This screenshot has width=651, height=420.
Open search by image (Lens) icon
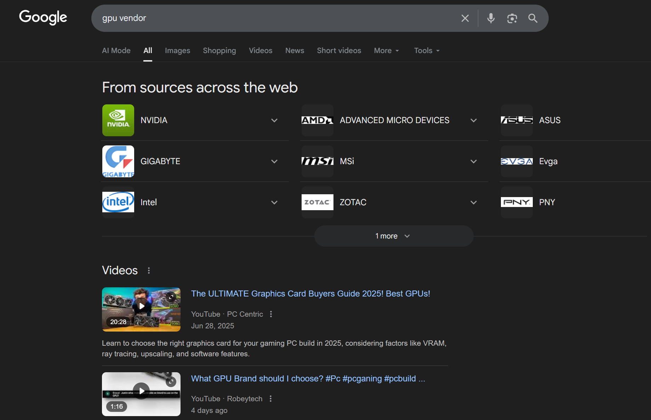[x=512, y=18]
